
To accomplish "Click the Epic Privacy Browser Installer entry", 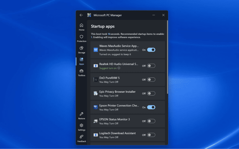I will point(117,92).
